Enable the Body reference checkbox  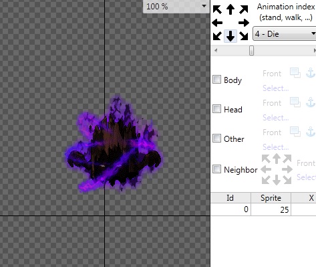(216, 80)
